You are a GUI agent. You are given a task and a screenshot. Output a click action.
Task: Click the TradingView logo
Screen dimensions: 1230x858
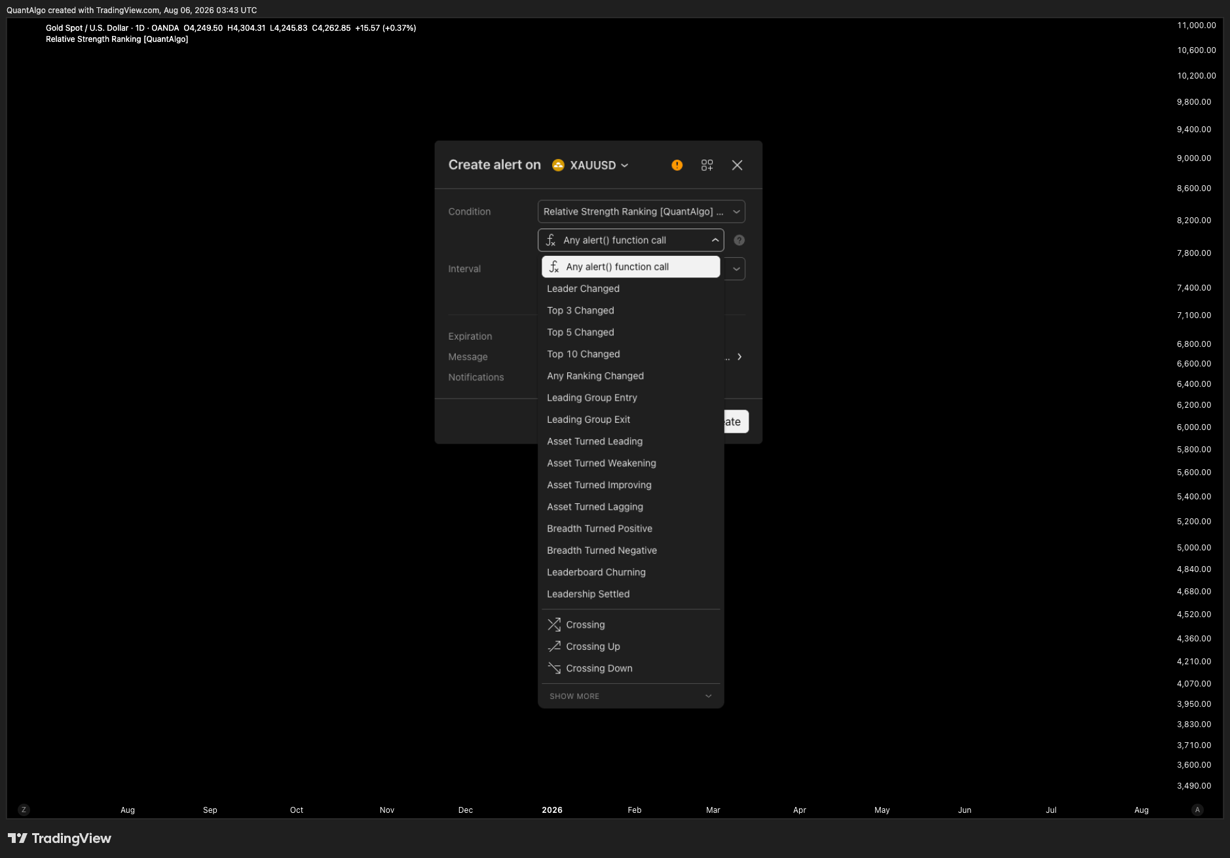click(60, 838)
